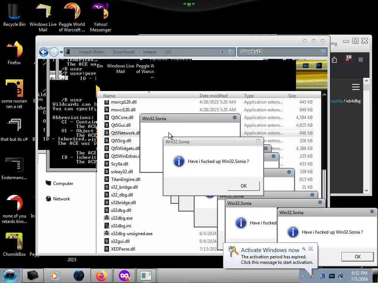Image resolution: width=378 pixels, height=283 pixels.
Task: Sort files by the Type column header
Action: 249,95
